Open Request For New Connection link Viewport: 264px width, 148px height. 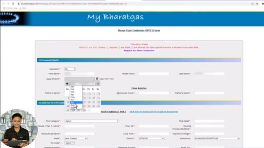tap(139, 51)
